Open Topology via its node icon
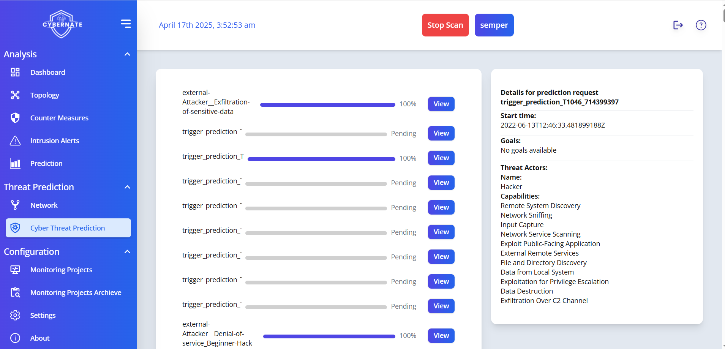Screen dimensions: 725x349 tap(15, 95)
